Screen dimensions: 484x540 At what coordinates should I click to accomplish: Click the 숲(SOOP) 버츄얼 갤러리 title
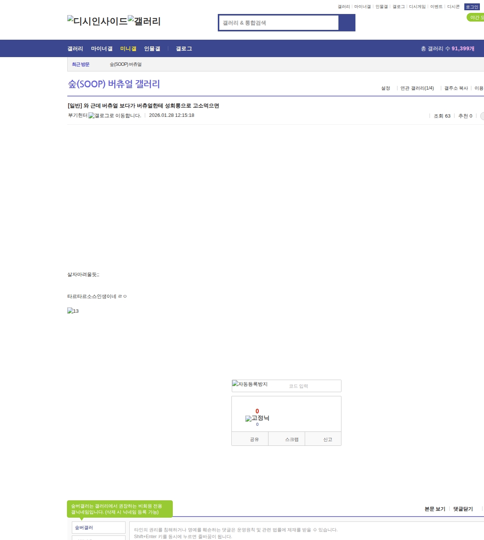pos(114,84)
